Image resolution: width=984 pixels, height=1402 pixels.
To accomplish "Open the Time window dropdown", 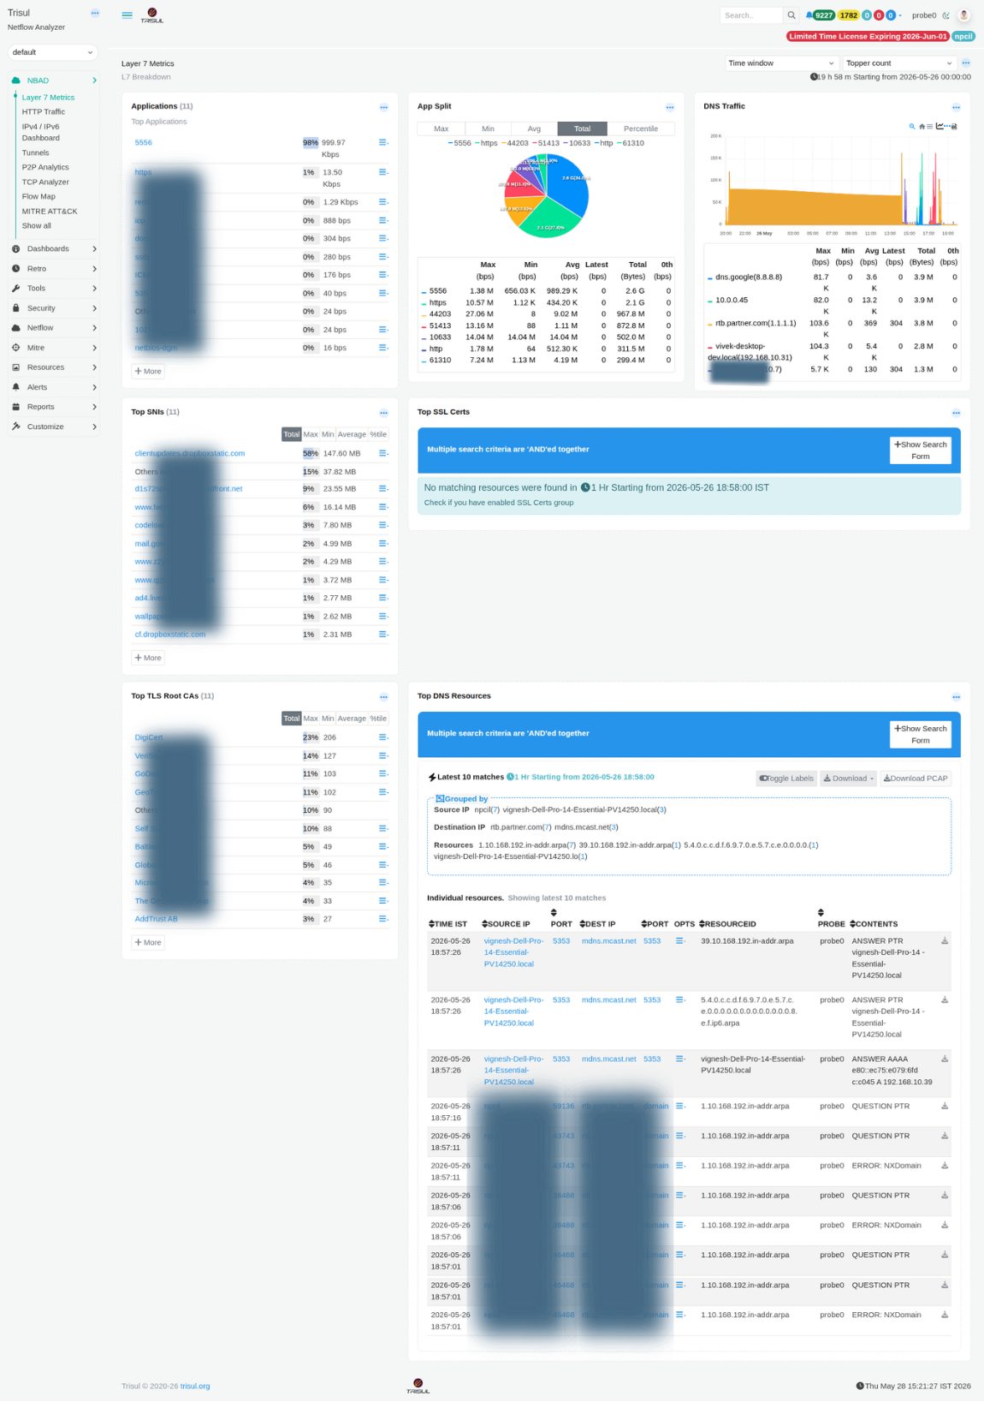I will [x=781, y=63].
